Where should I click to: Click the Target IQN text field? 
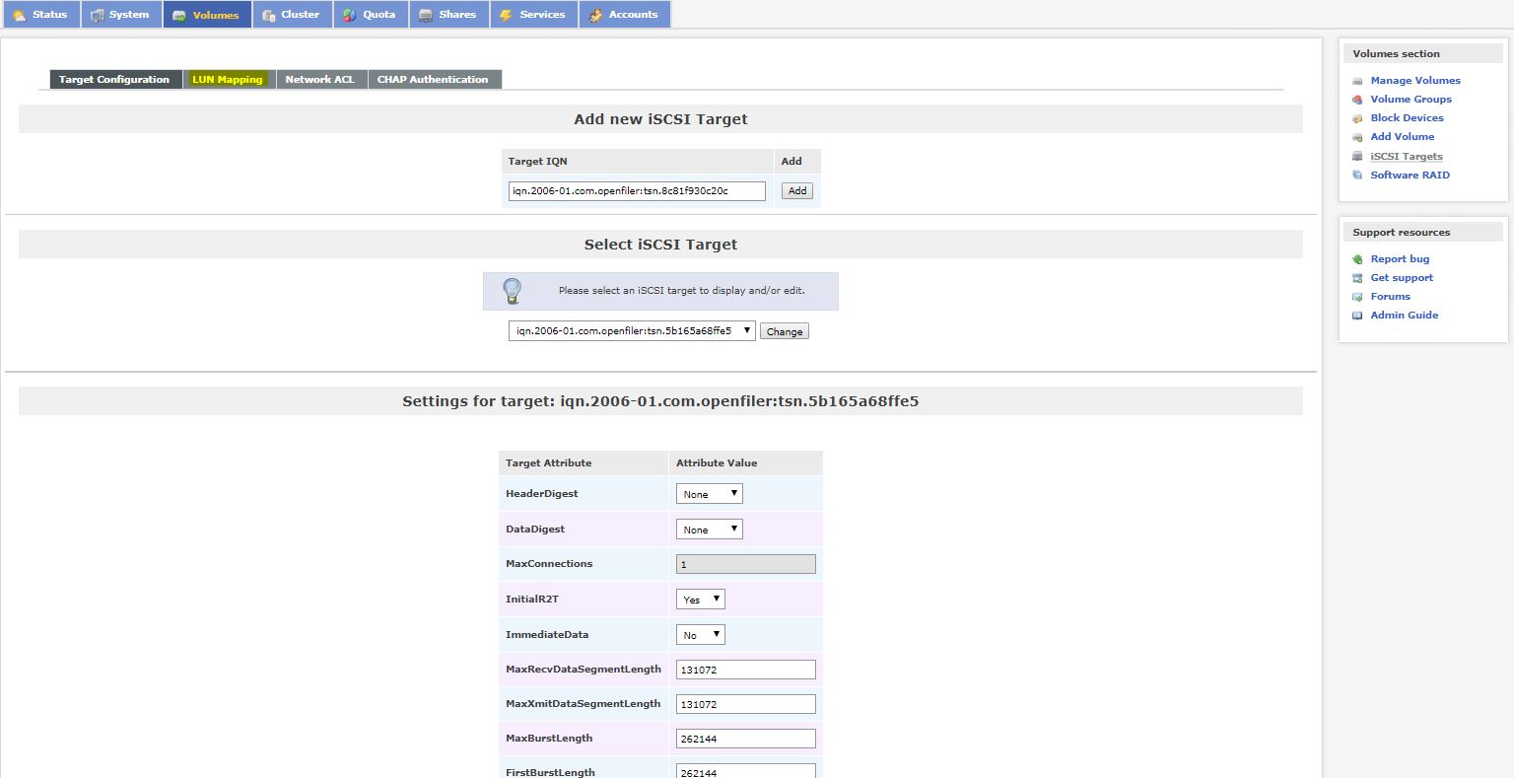[637, 191]
